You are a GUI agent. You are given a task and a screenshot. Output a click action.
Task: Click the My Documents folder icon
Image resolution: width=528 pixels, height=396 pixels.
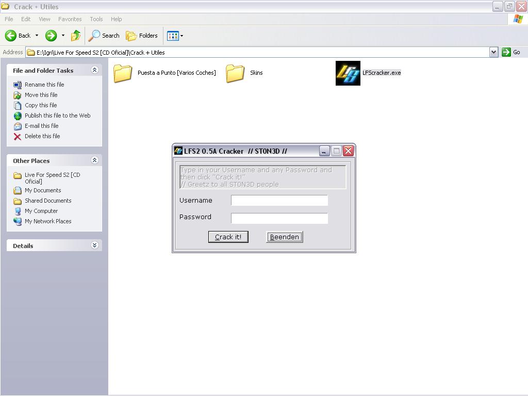point(18,191)
